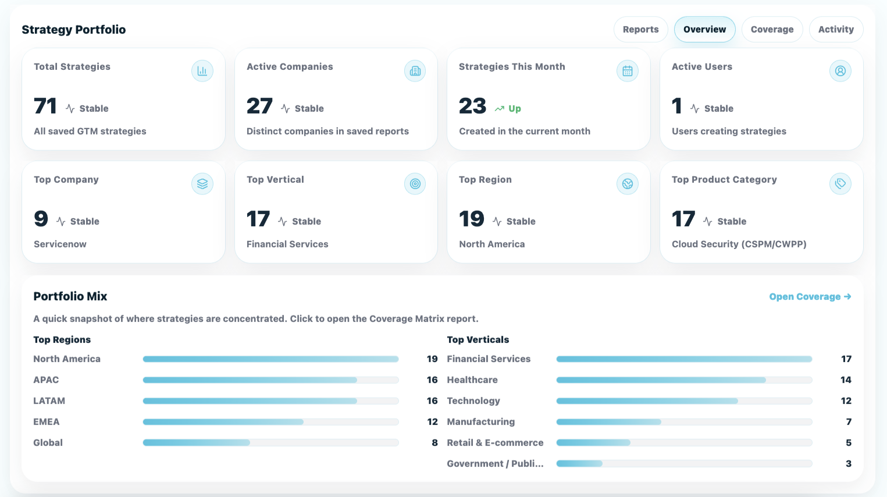Select the Financial Services vertical bar
Viewport: 887px width, 497px height.
coord(684,359)
